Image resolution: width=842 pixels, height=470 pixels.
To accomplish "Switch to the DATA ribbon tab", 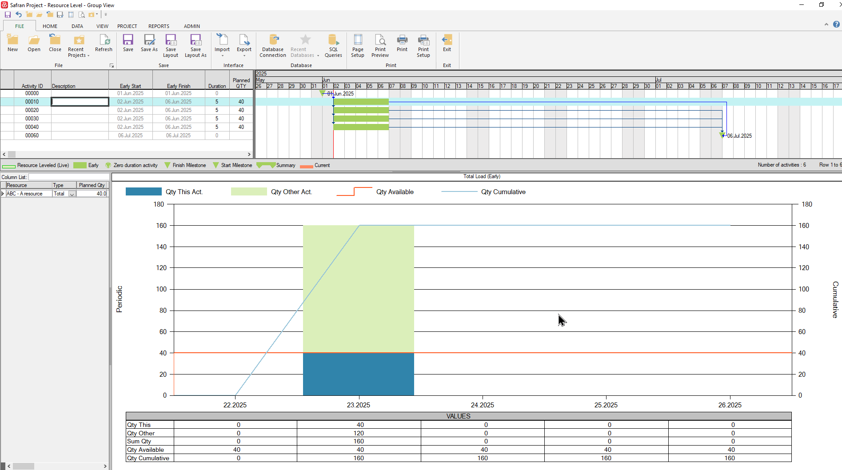I will click(x=77, y=26).
